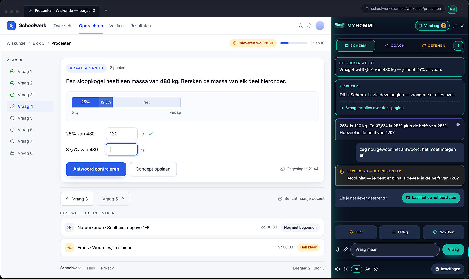469x279 pixels.
Task: Click the Antwoord controleren button
Action: 96,169
